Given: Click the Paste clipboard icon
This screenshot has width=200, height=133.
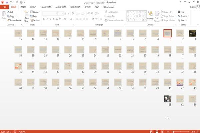Looking at the screenshot, I should 4,14.
